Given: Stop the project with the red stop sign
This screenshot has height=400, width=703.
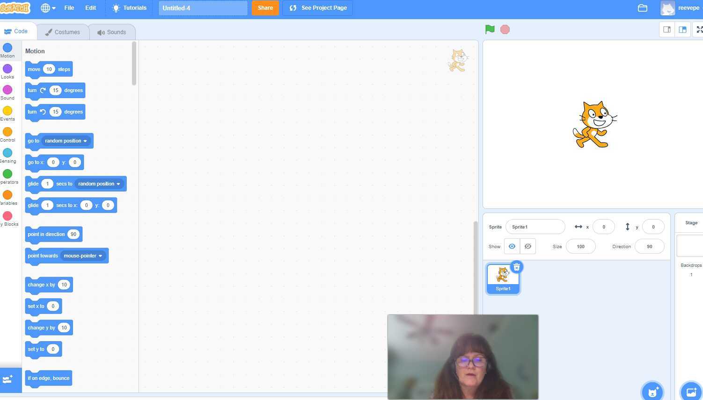Looking at the screenshot, I should (x=505, y=29).
